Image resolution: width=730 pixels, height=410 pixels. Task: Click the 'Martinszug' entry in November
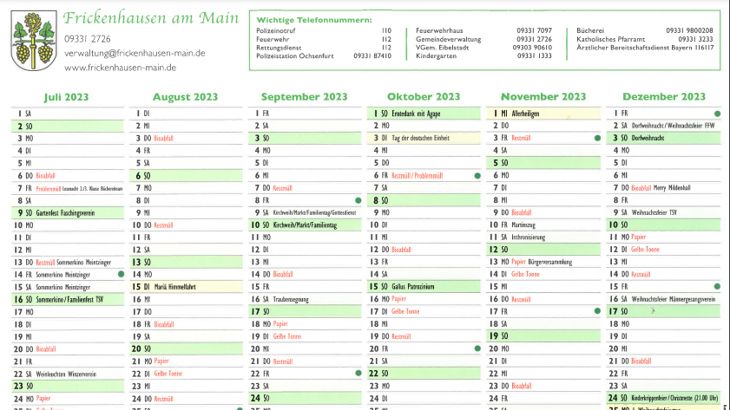coord(523,225)
